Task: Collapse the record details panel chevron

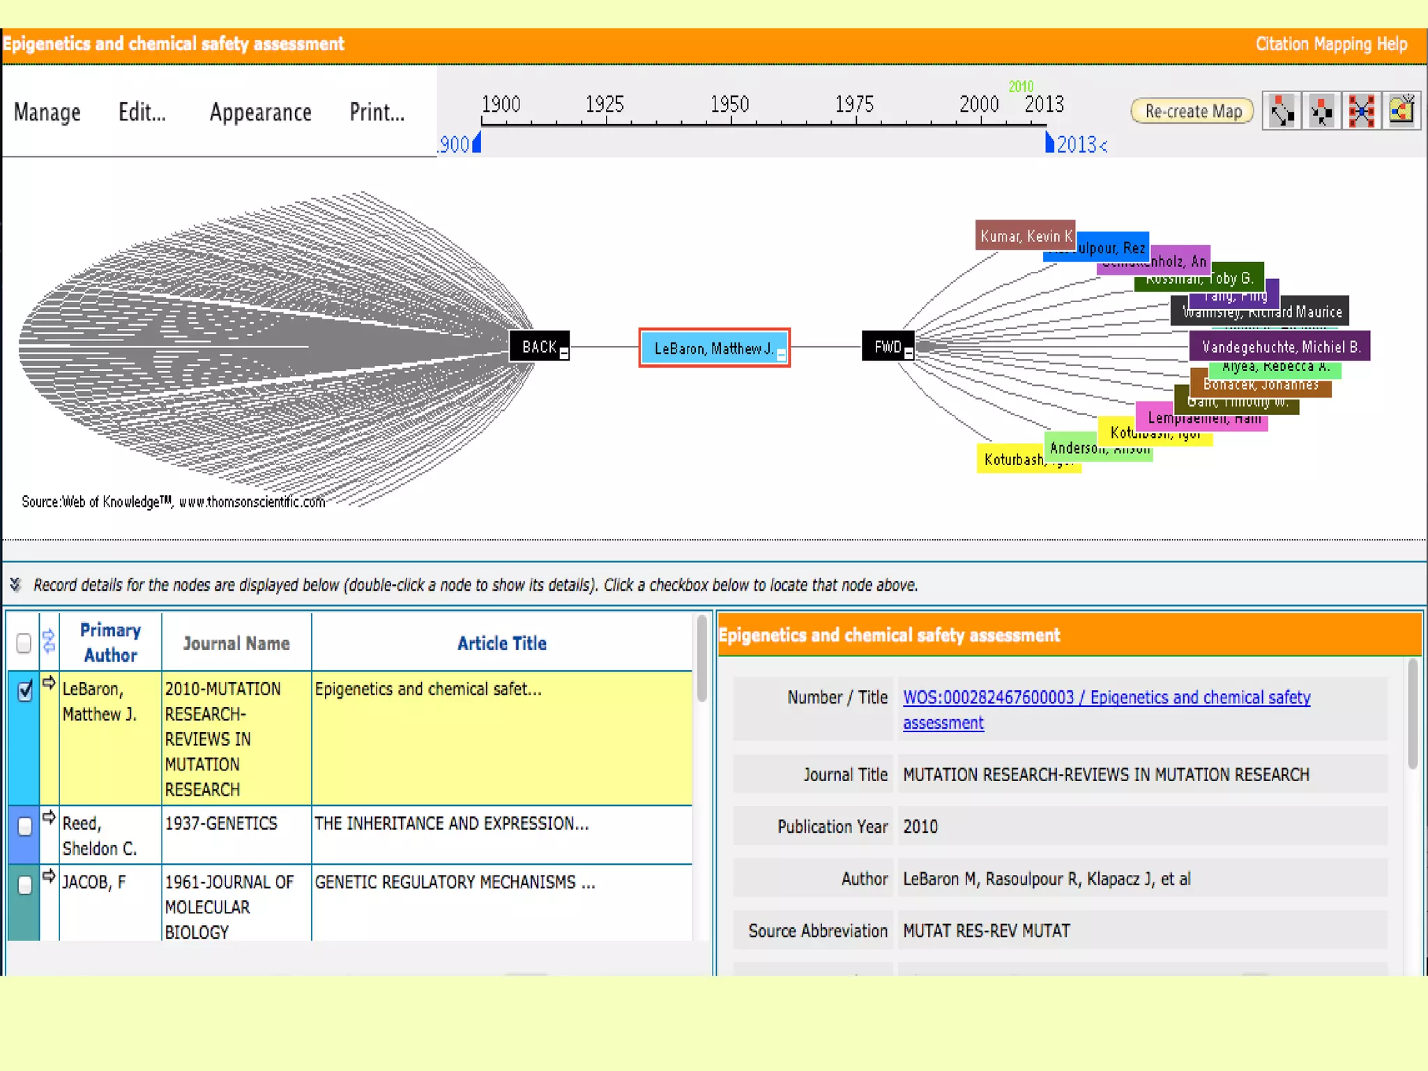Action: [x=15, y=584]
